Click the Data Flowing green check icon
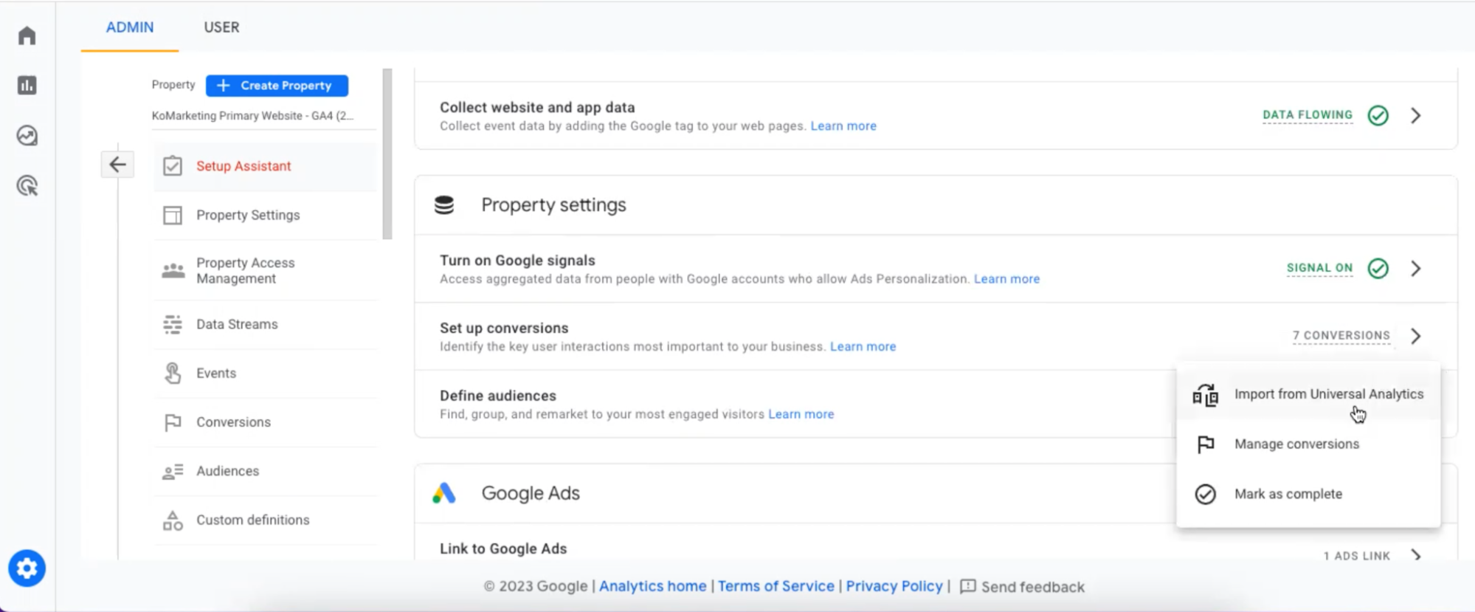This screenshot has height=612, width=1475. pos(1378,115)
